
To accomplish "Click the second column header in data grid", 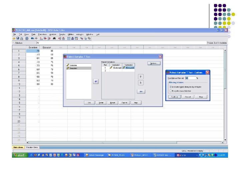I will click(x=47, y=47).
